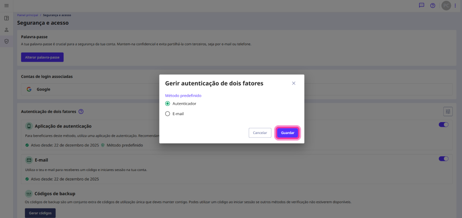Click the help question mark icon in header
Viewport: 462px width, 218px height.
(x=433, y=5)
